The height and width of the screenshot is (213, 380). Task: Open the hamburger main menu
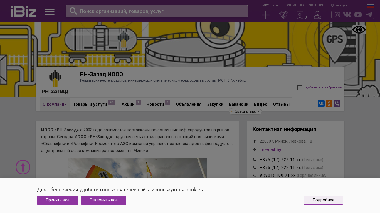pos(50,12)
